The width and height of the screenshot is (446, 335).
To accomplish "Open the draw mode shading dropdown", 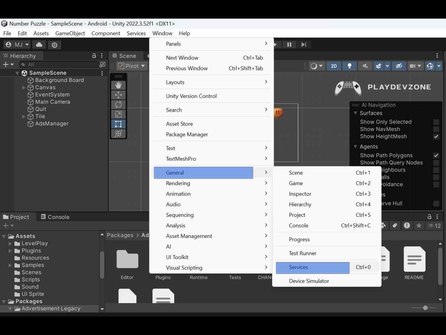I will coord(317,66).
